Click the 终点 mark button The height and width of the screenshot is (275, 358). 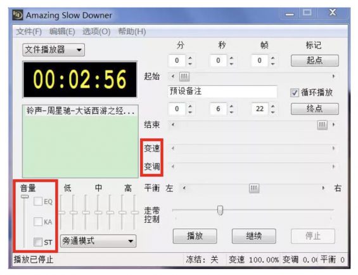[x=315, y=109]
